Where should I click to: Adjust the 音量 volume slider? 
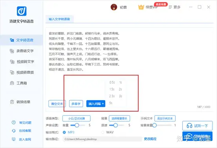(x=77, y=125)
